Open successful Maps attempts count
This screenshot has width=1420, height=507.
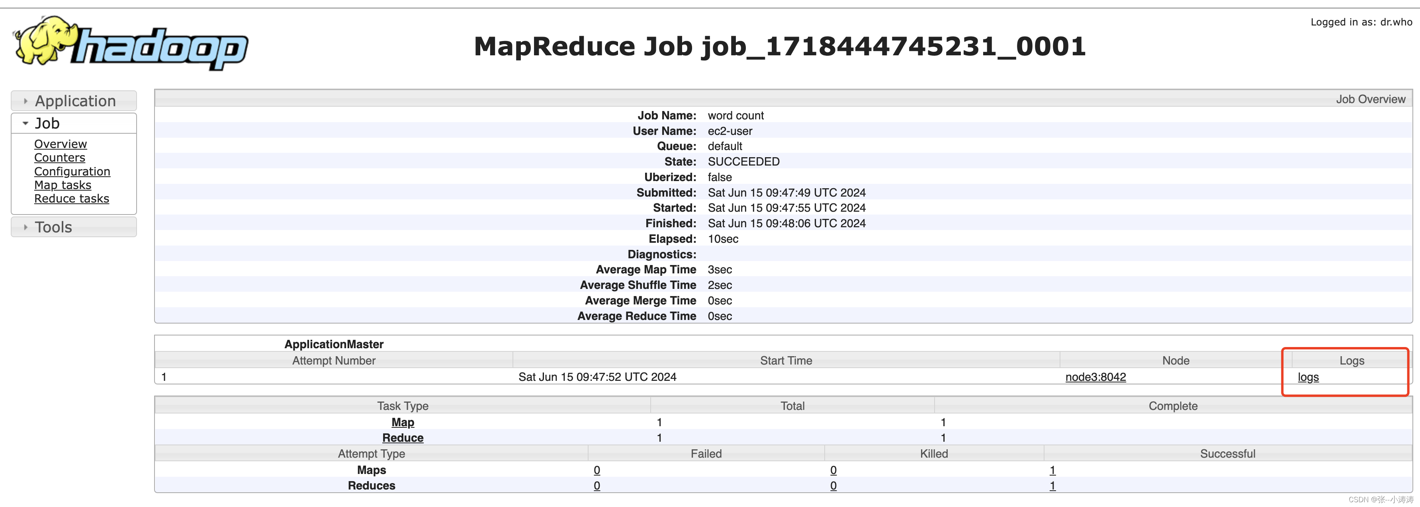[1052, 470]
